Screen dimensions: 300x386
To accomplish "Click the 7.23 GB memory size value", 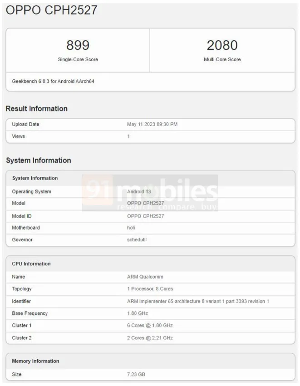I will pyautogui.click(x=136, y=374).
